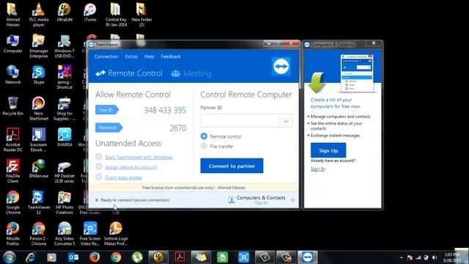
Task: Close the Computers & Contacts window
Action: [x=374, y=43]
